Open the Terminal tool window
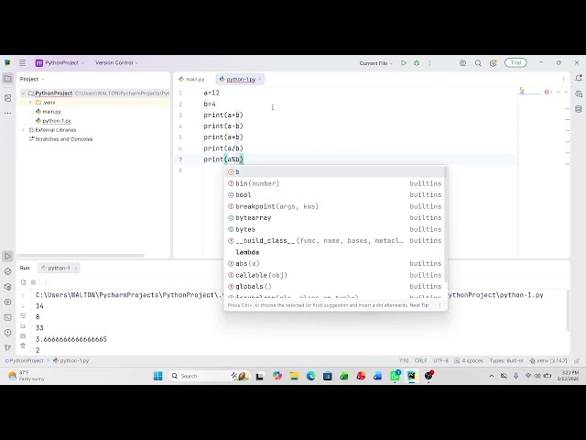586x440 pixels. click(7, 317)
